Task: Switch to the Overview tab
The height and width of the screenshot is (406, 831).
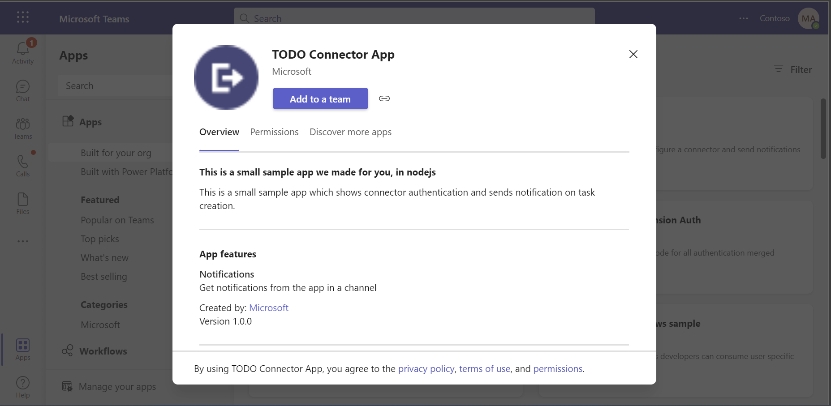Action: (219, 132)
